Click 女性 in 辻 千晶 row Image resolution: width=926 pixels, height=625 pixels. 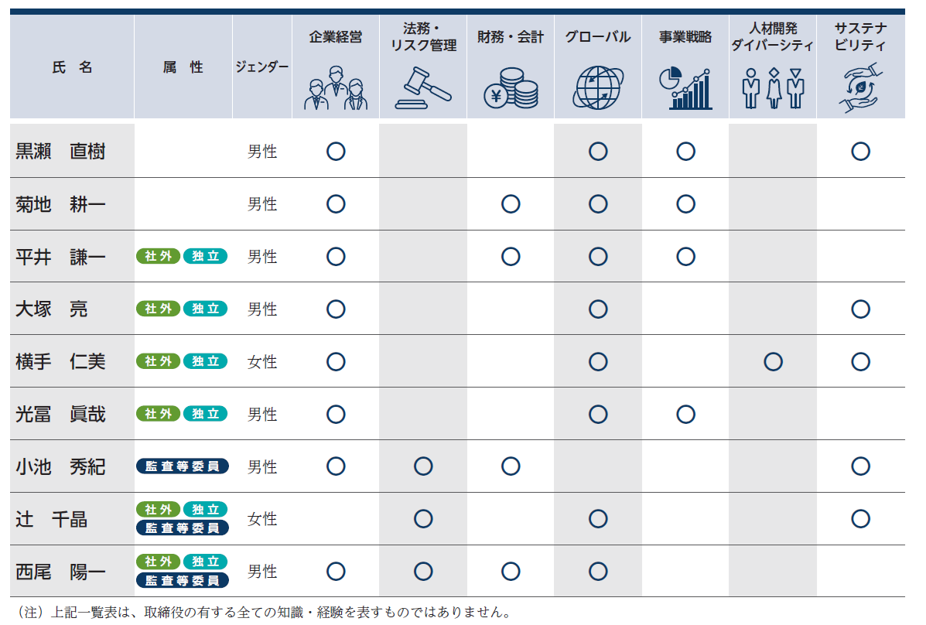(x=262, y=519)
